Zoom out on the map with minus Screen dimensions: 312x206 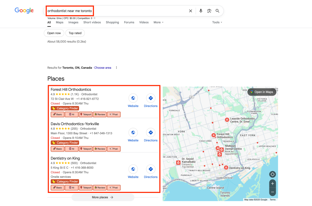[272, 192]
